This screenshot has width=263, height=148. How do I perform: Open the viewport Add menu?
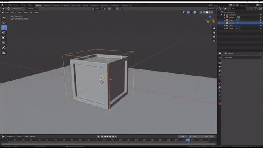(x=31, y=12)
